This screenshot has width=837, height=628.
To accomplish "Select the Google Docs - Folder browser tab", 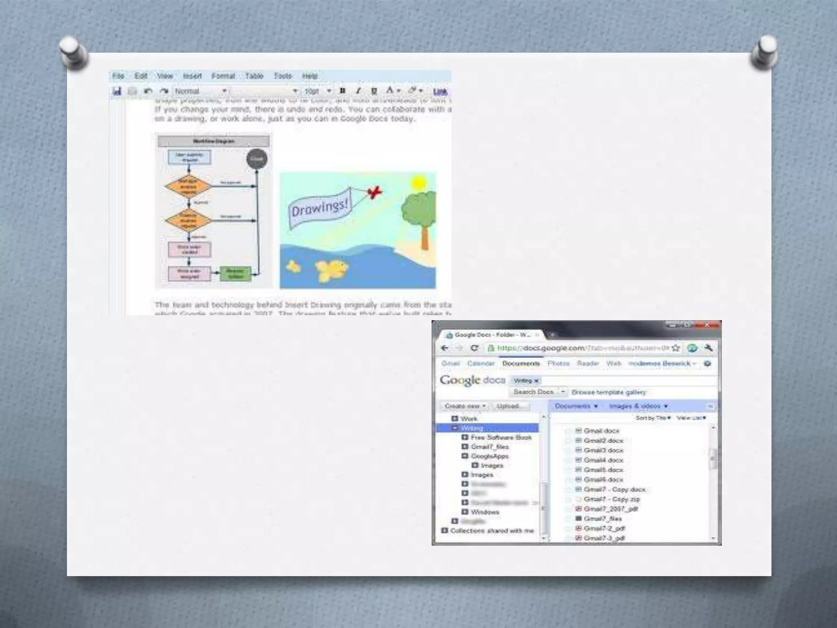I will pyautogui.click(x=492, y=335).
